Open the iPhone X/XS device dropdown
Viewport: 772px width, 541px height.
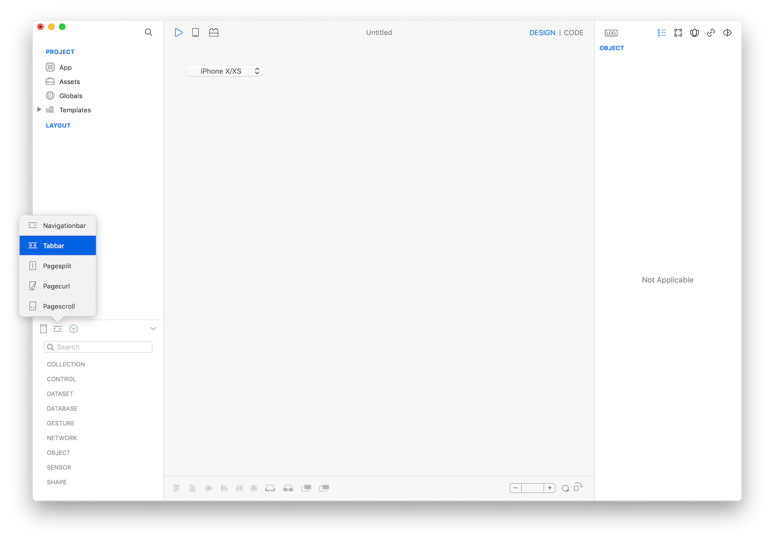click(224, 71)
